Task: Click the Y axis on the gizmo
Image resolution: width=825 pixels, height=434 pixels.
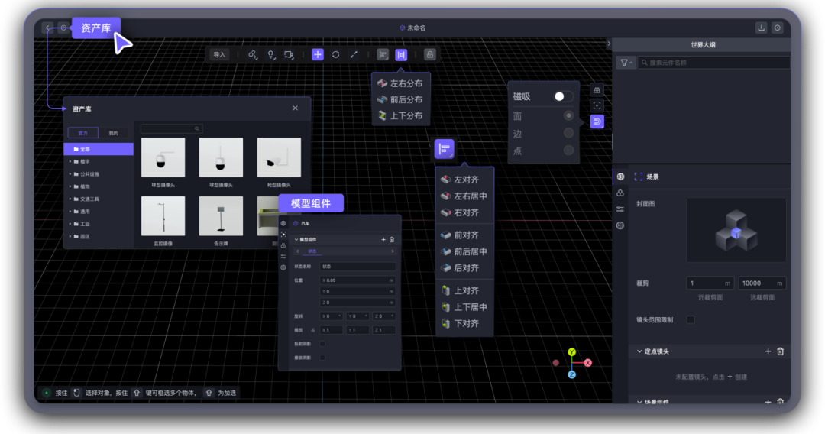Action: click(x=572, y=352)
